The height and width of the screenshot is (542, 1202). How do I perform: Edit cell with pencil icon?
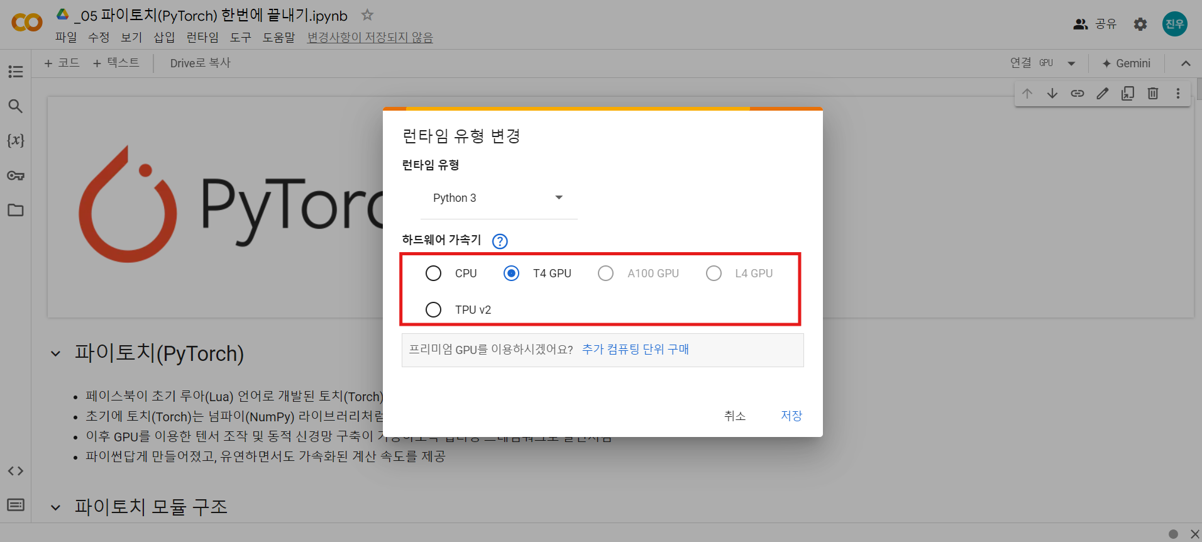[1103, 94]
